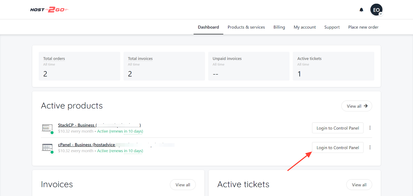This screenshot has height=196, width=413.
Task: Click cPanel $10.32 every month price
Action: point(76,151)
